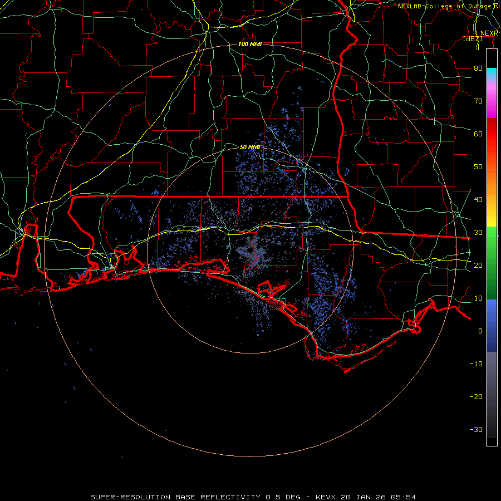The height and width of the screenshot is (501, 501).
Task: Click the "0" value on the dBZ scale
Action: pos(480,331)
